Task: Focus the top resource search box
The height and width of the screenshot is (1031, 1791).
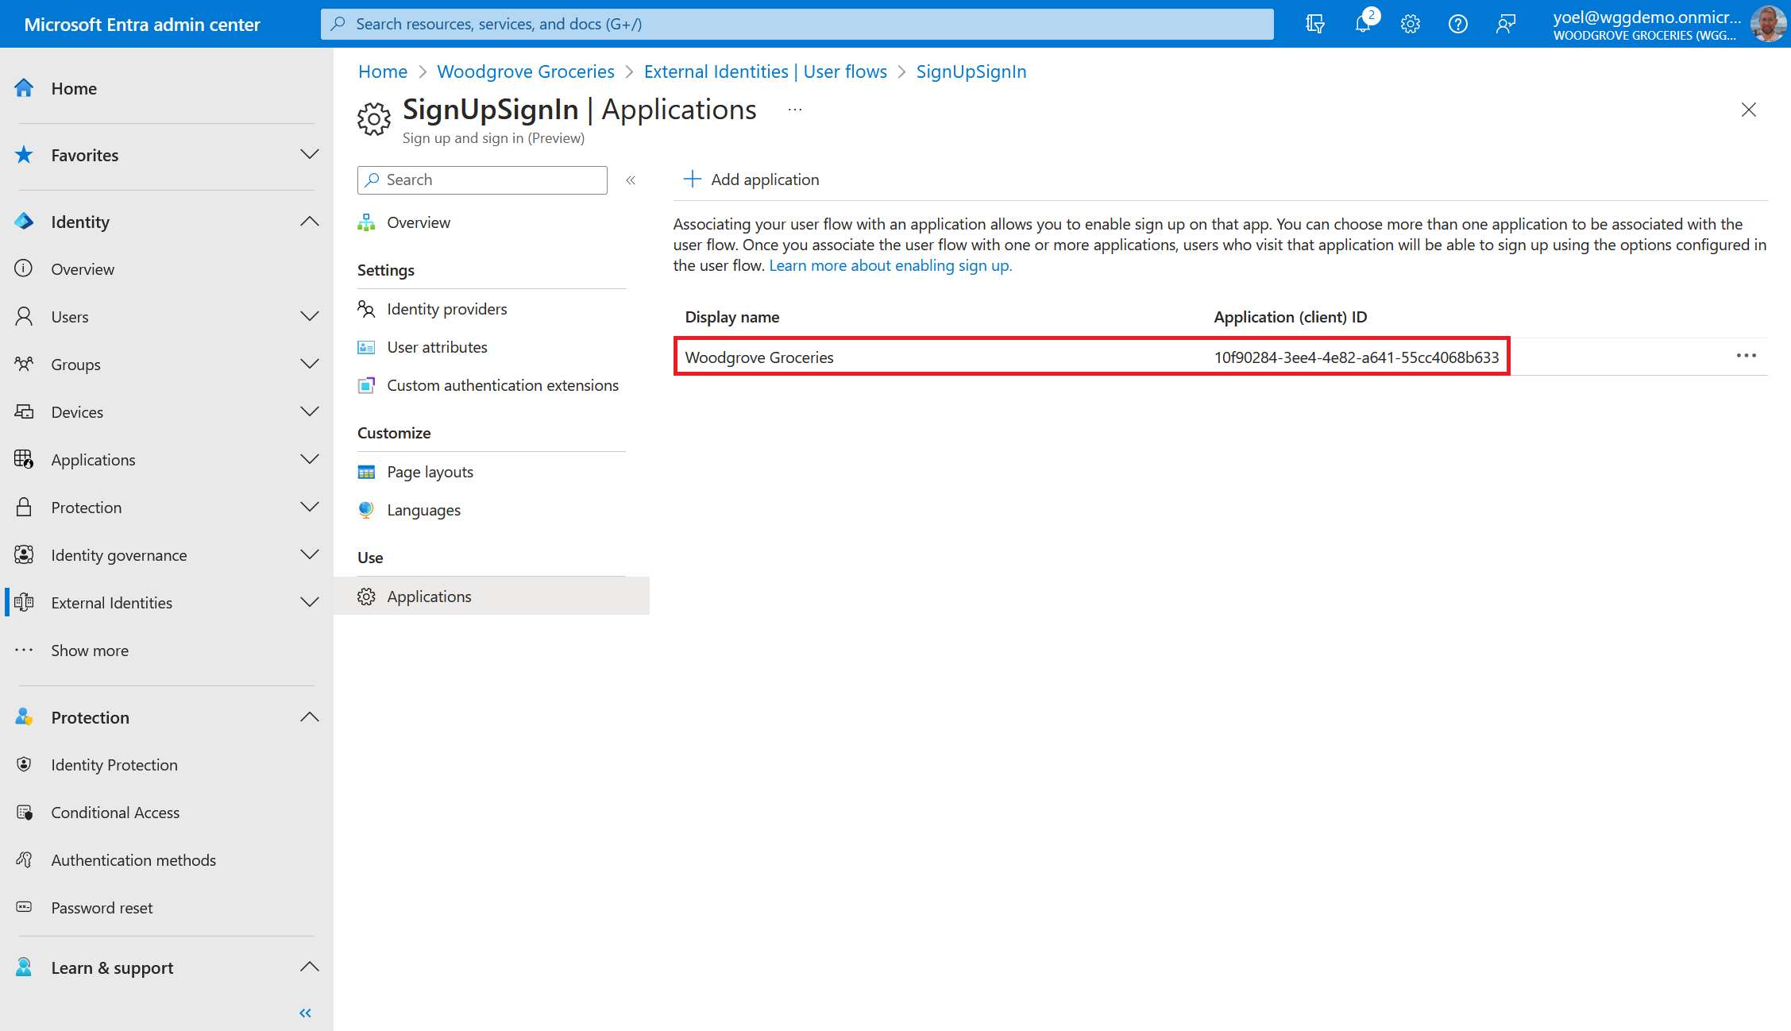Action: [x=797, y=24]
